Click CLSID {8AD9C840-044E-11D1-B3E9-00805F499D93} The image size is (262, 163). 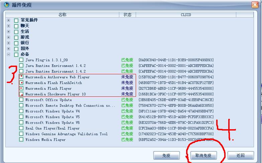coord(176,60)
